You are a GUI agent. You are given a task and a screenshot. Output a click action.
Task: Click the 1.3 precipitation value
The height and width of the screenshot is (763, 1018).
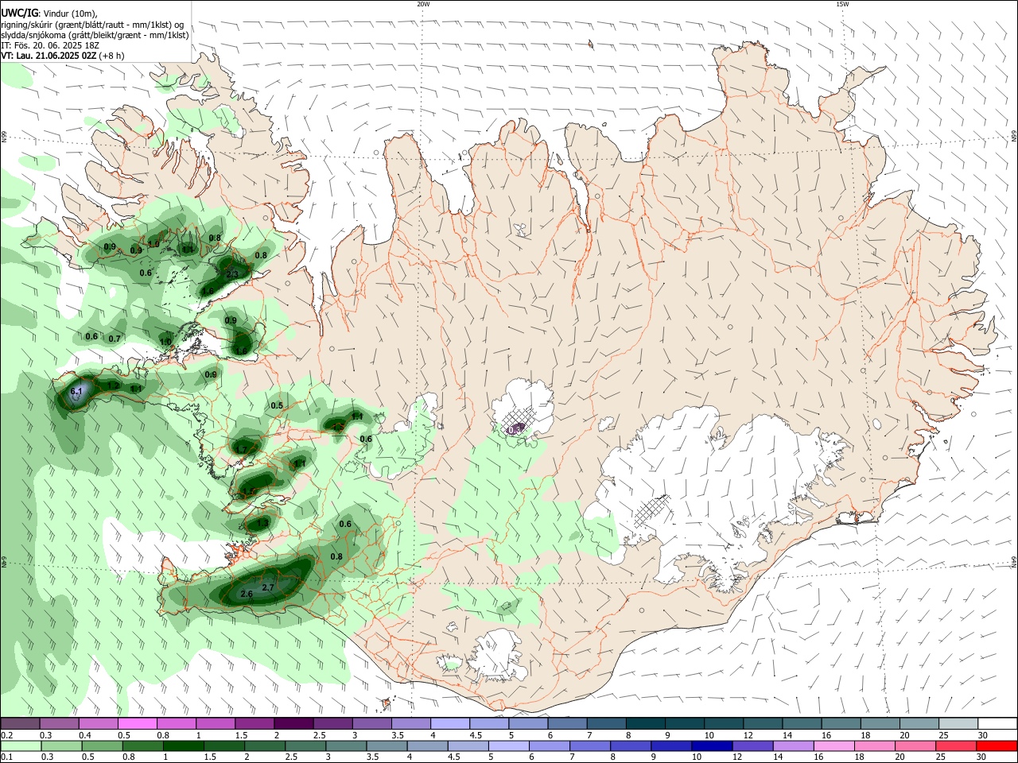pos(262,523)
